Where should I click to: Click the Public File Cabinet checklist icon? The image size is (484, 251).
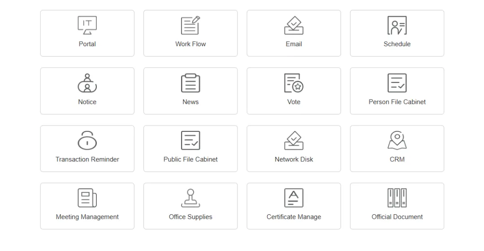tap(190, 140)
